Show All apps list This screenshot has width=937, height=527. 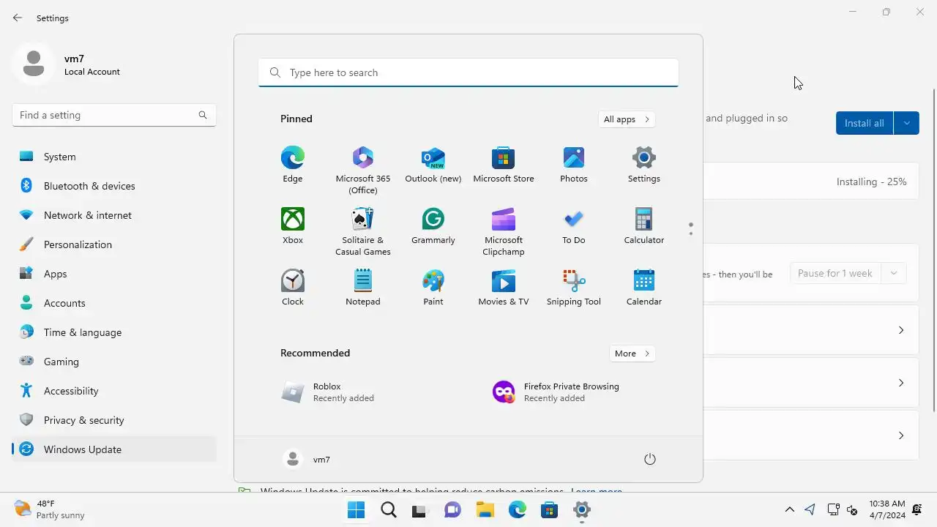coord(626,119)
